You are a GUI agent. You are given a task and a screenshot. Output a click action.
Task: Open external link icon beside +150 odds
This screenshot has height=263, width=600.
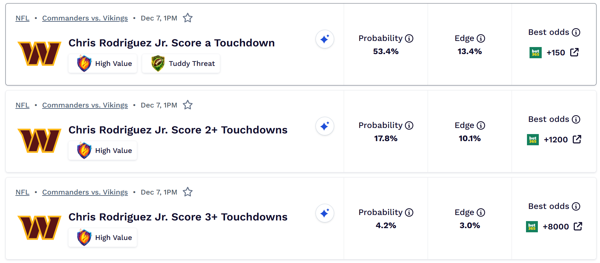pos(575,52)
